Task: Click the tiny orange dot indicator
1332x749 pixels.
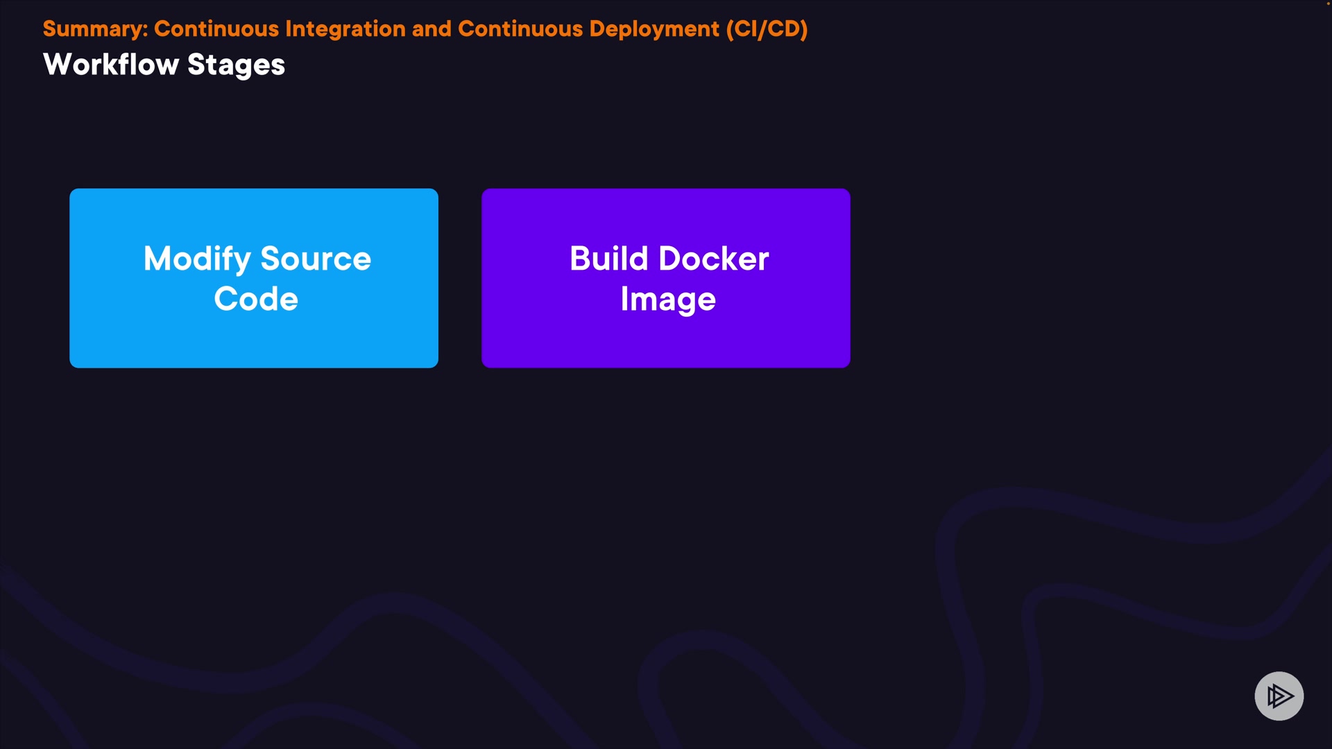Action: (1328, 3)
